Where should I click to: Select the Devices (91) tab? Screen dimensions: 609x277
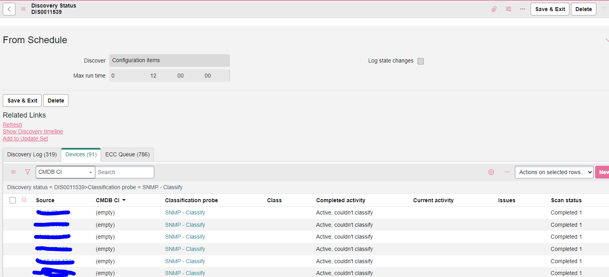tap(81, 155)
